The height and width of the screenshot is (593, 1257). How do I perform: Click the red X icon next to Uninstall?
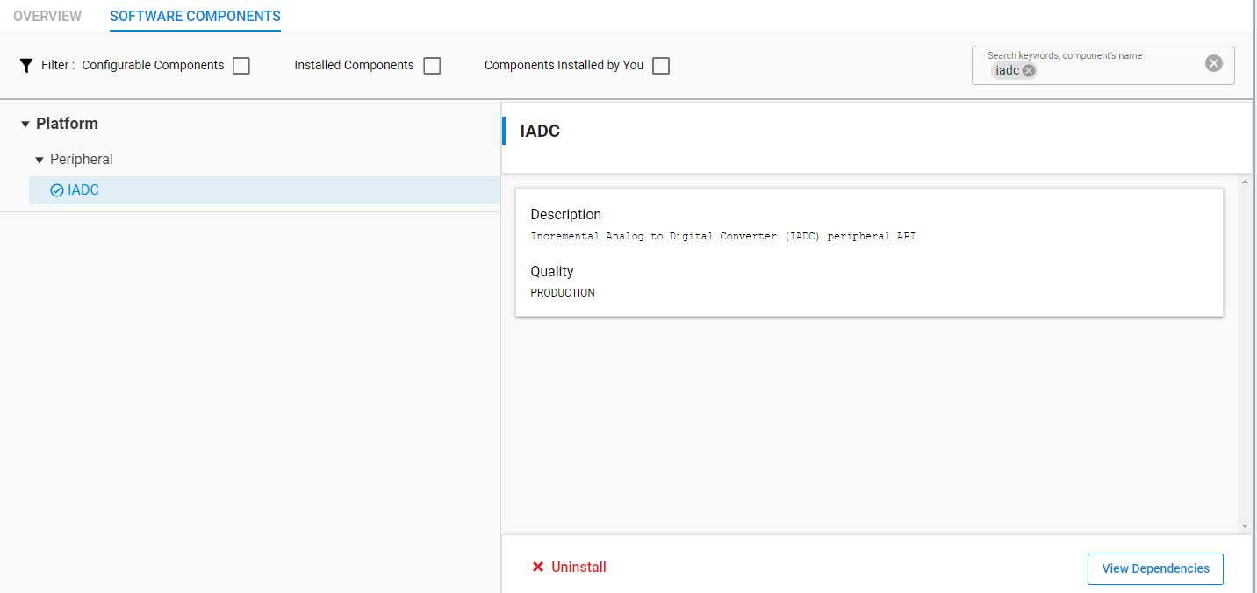point(538,567)
